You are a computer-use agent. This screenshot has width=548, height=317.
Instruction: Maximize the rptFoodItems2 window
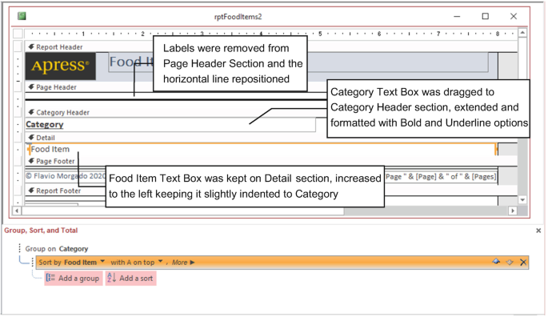point(486,16)
